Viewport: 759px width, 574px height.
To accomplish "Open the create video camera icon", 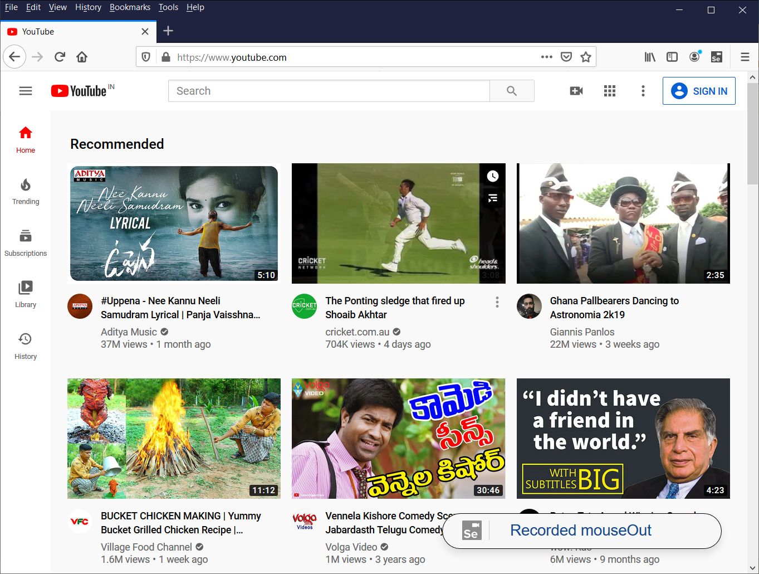I will [576, 91].
